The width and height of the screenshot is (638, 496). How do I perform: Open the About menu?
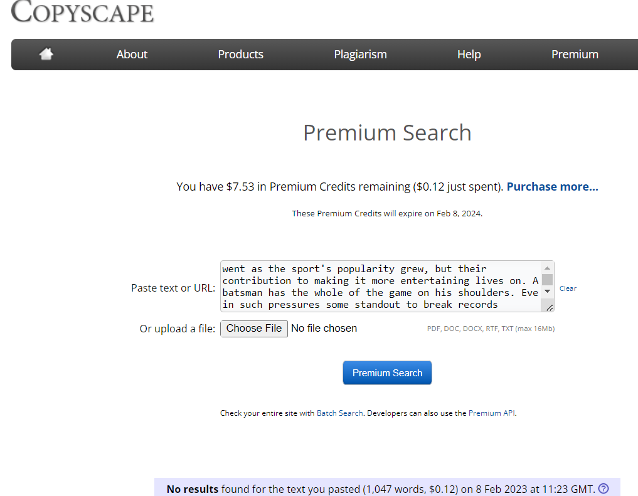[132, 55]
